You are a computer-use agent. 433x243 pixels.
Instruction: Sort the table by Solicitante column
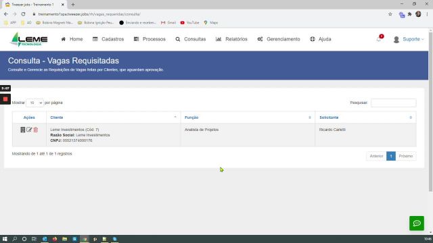coord(365,117)
